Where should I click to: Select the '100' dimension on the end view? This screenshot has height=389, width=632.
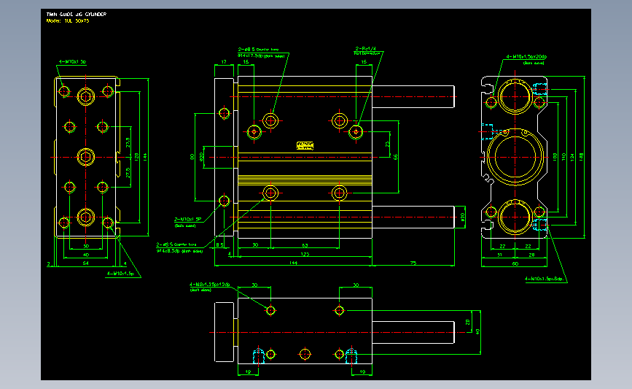tap(555, 157)
